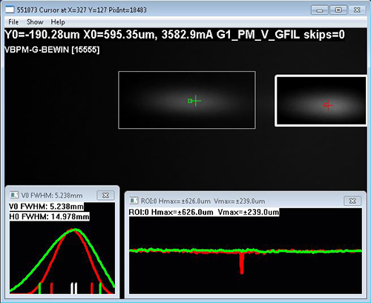371x303 pixels.
Task: Close the V0 FWHM profile window
Action: 105,195
